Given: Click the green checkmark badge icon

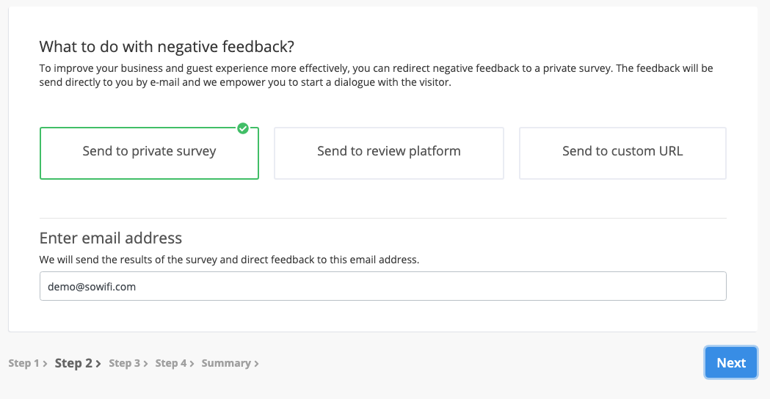Looking at the screenshot, I should pos(242,128).
